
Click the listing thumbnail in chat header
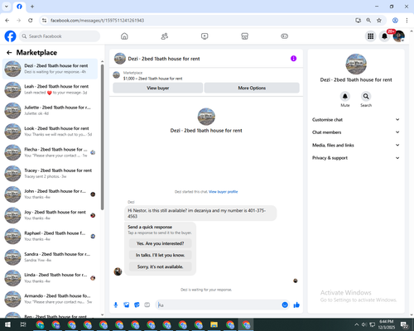point(120,59)
